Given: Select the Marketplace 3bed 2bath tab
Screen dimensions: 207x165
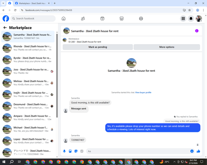Looking at the screenshot, I should (32, 3).
